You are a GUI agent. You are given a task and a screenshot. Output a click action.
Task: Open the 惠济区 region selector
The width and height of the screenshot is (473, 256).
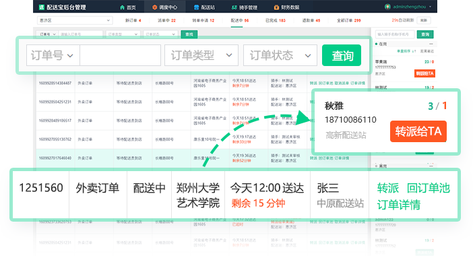point(75,20)
